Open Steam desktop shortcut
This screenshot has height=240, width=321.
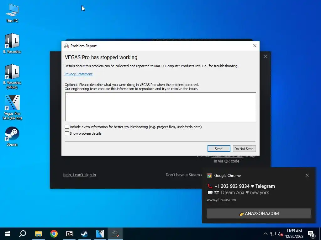tap(12, 137)
